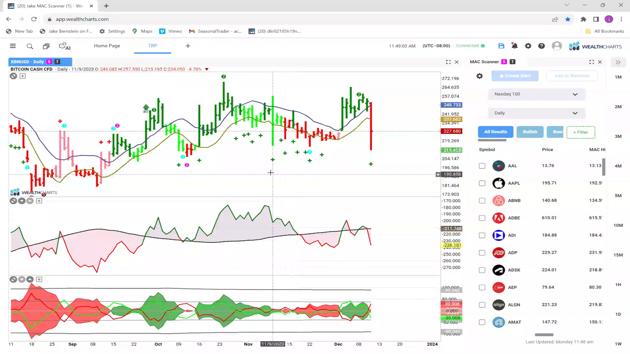Image resolution: width=630 pixels, height=354 pixels.
Task: Open the help question mark icon
Action: point(541,46)
